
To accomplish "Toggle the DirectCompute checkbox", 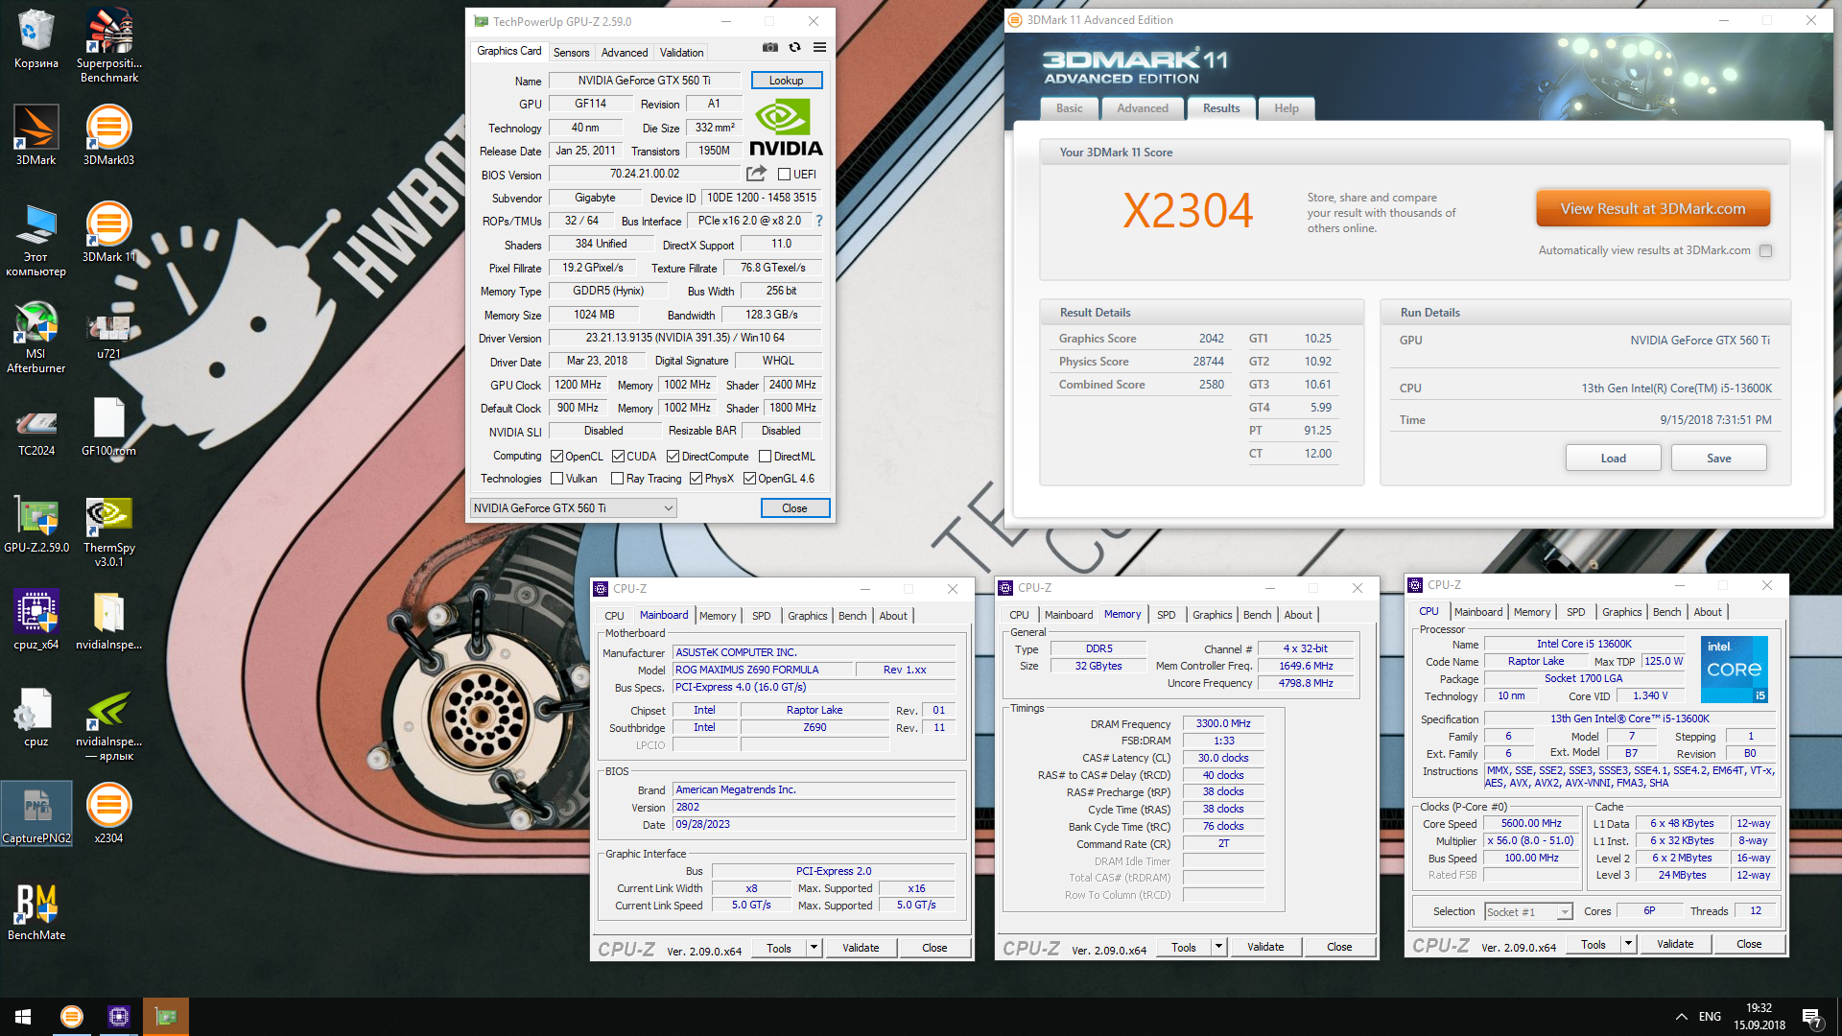I will (x=673, y=457).
